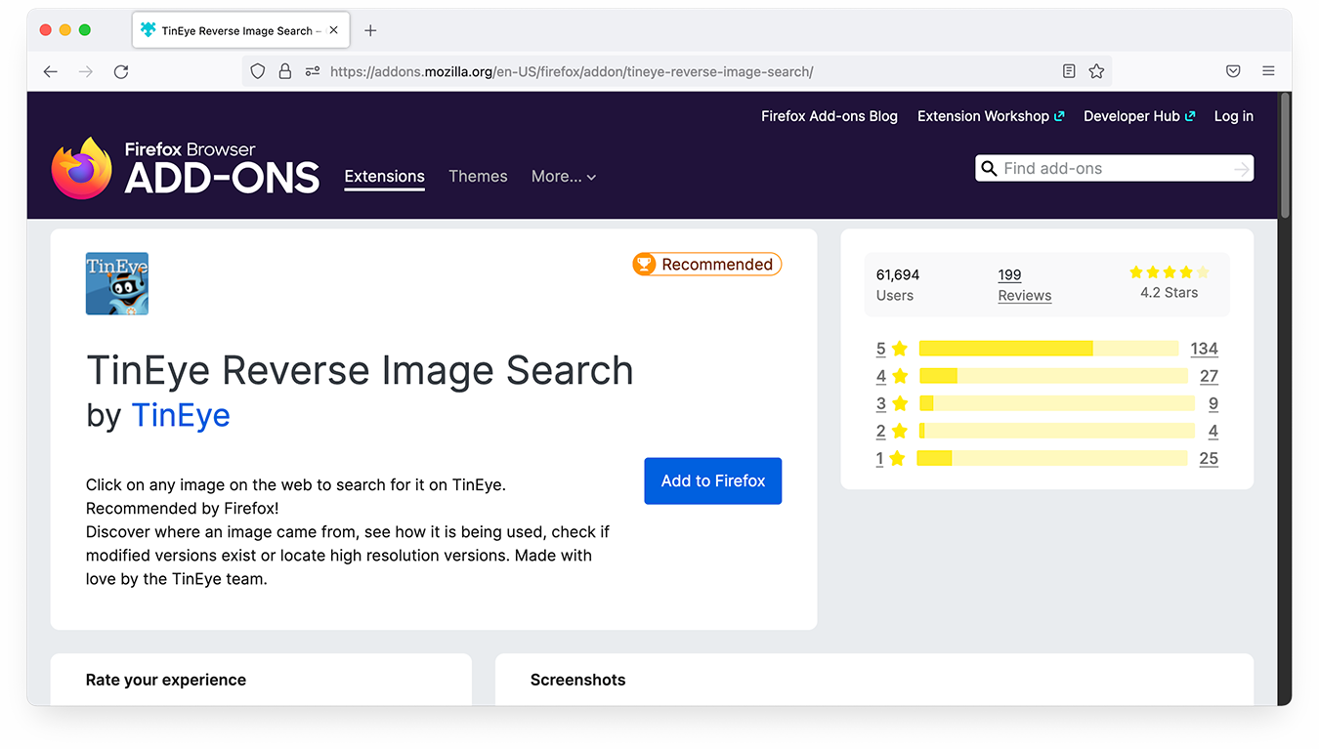Viewport: 1319px width, 749px height.
Task: Click the Firefox Browser Add-ons logo
Action: pos(186,168)
